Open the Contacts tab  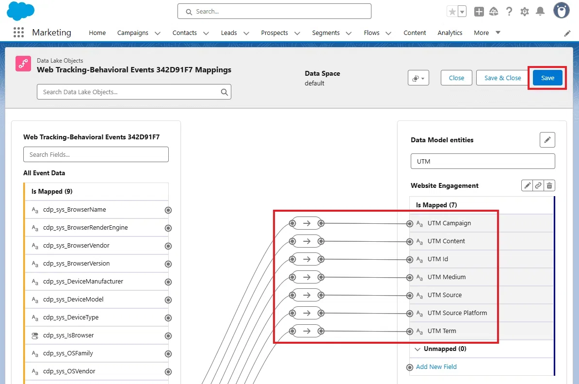pos(185,33)
